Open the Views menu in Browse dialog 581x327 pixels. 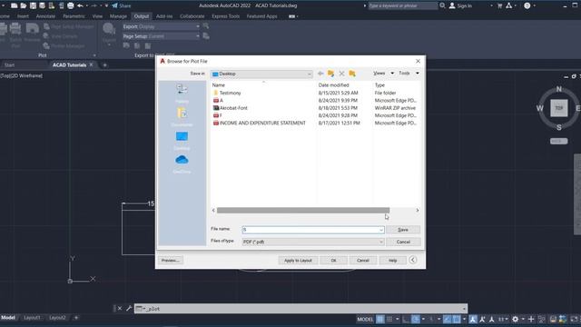383,73
